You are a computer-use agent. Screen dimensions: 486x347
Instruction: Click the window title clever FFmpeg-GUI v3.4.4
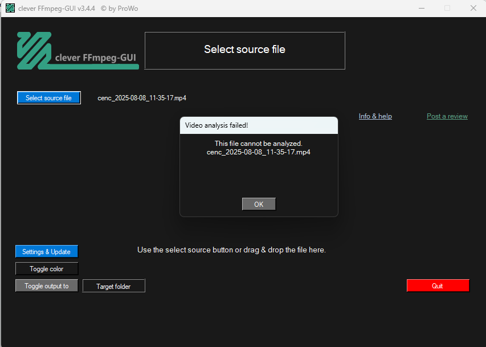pyautogui.click(x=57, y=9)
